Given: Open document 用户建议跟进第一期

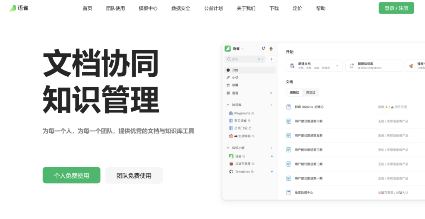Looking at the screenshot, I should pos(308,178).
